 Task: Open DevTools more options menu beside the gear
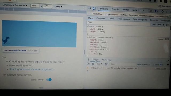(167, 11)
